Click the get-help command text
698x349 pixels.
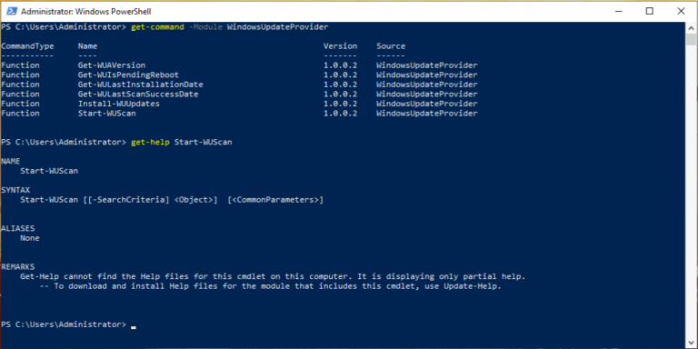[150, 143]
